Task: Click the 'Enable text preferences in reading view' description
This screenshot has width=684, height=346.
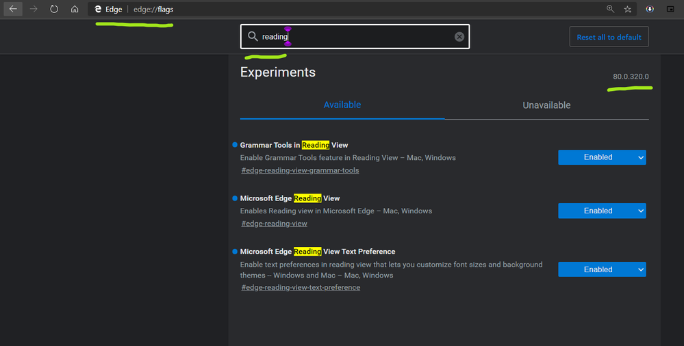Action: (391, 269)
